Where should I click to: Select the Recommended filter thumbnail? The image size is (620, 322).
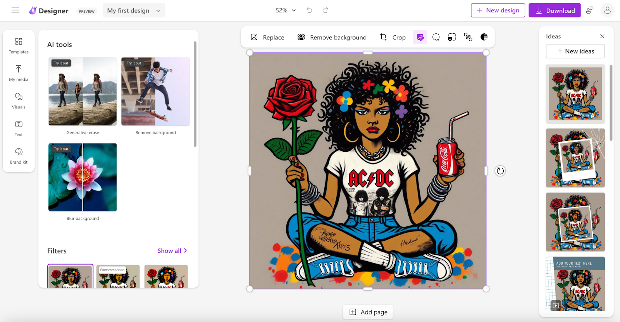[118, 276]
